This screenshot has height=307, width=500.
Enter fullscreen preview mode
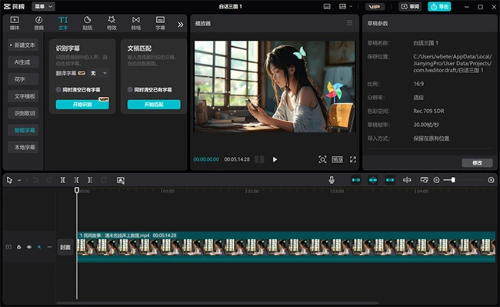coord(352,159)
